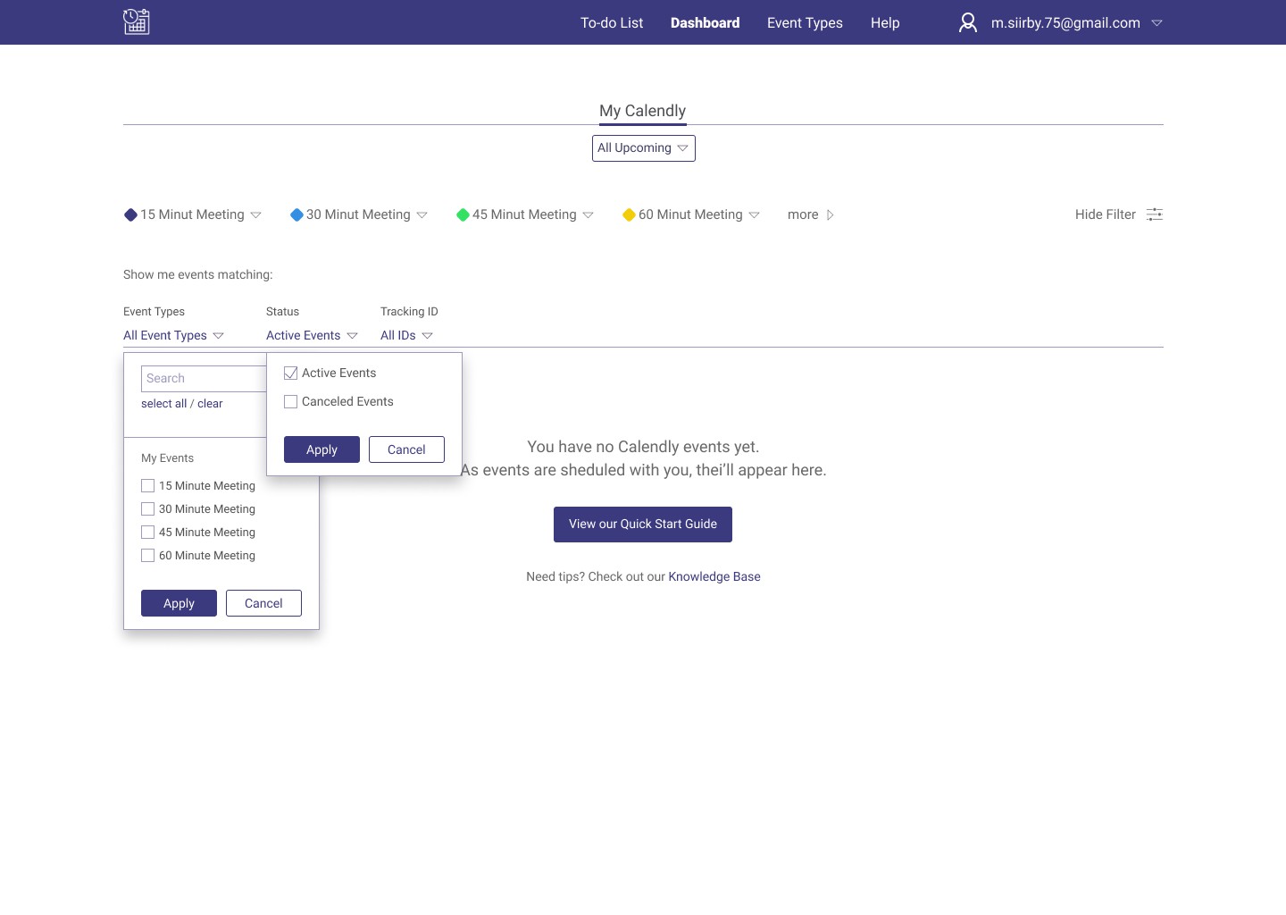Open the account menu arrow beside email
Screen dimensions: 1286x915
[x=1157, y=23]
